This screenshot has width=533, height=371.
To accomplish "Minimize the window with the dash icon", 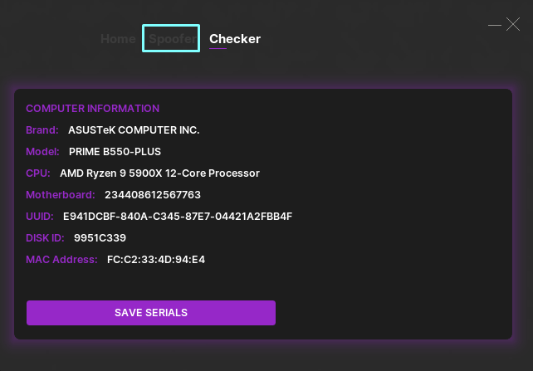I will (x=495, y=26).
